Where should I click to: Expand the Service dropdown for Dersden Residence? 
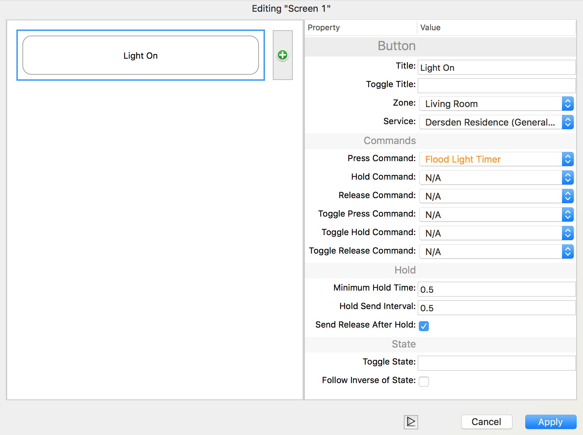tap(496, 122)
